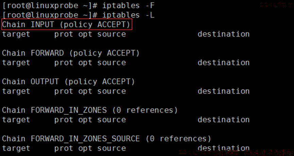
Task: Click 'destination' header under Chain INPUT
Action: [224, 34]
